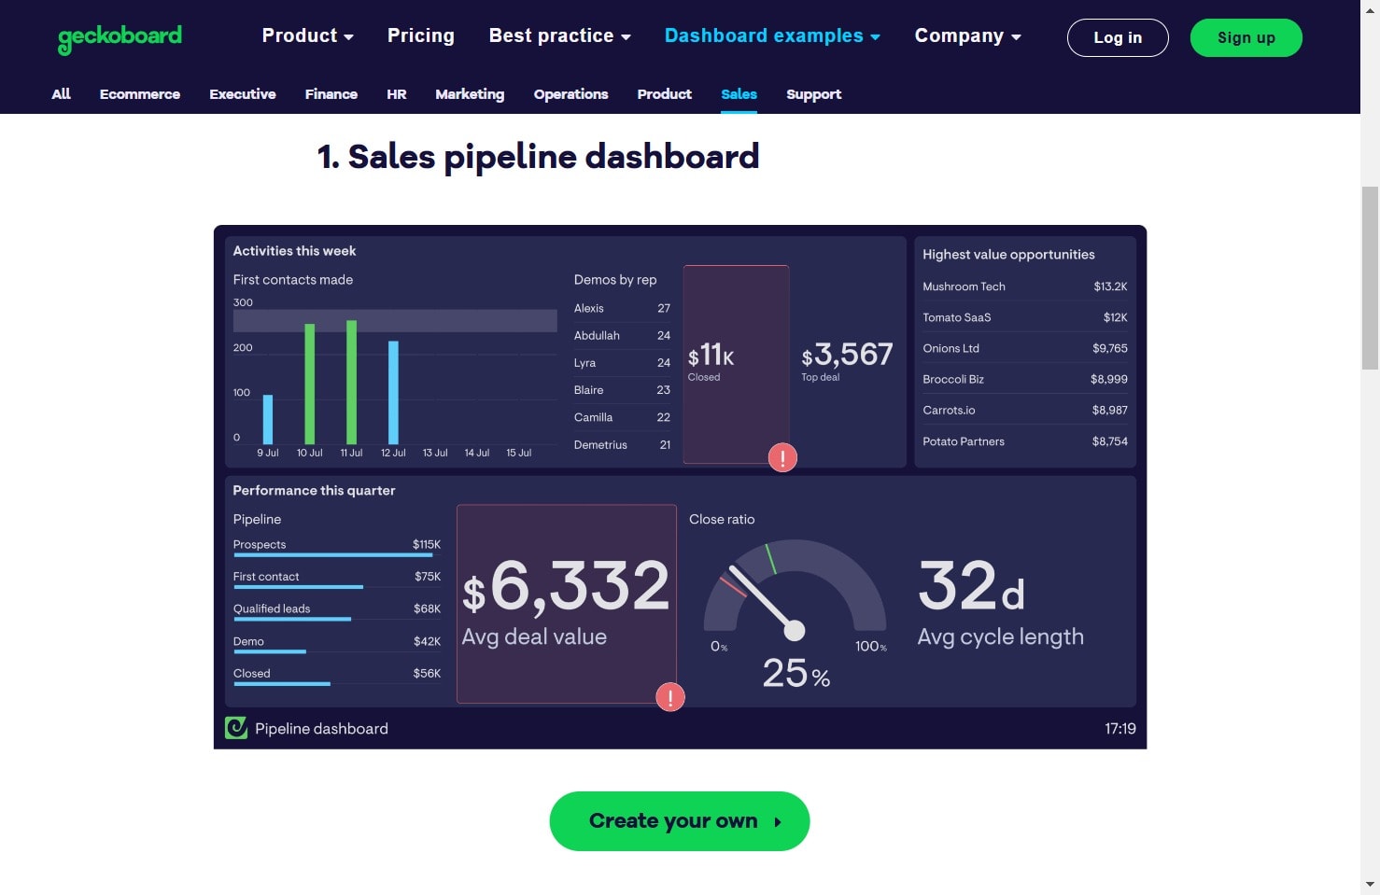
Task: Click the 12 Jul blue bar
Action: 393,392
